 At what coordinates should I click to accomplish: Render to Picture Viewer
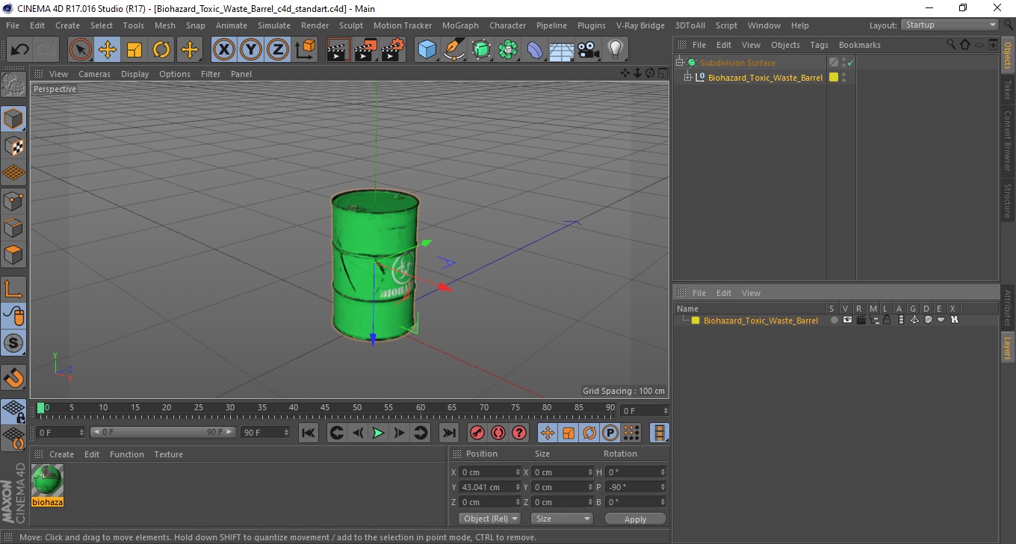(x=366, y=50)
